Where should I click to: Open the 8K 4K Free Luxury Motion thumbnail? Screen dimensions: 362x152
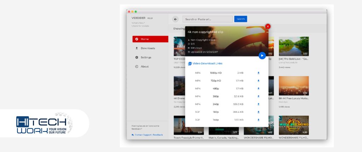click(x=294, y=86)
